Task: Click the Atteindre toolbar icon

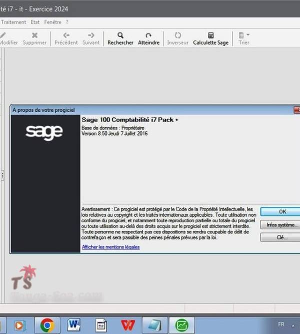Action: click(x=148, y=36)
